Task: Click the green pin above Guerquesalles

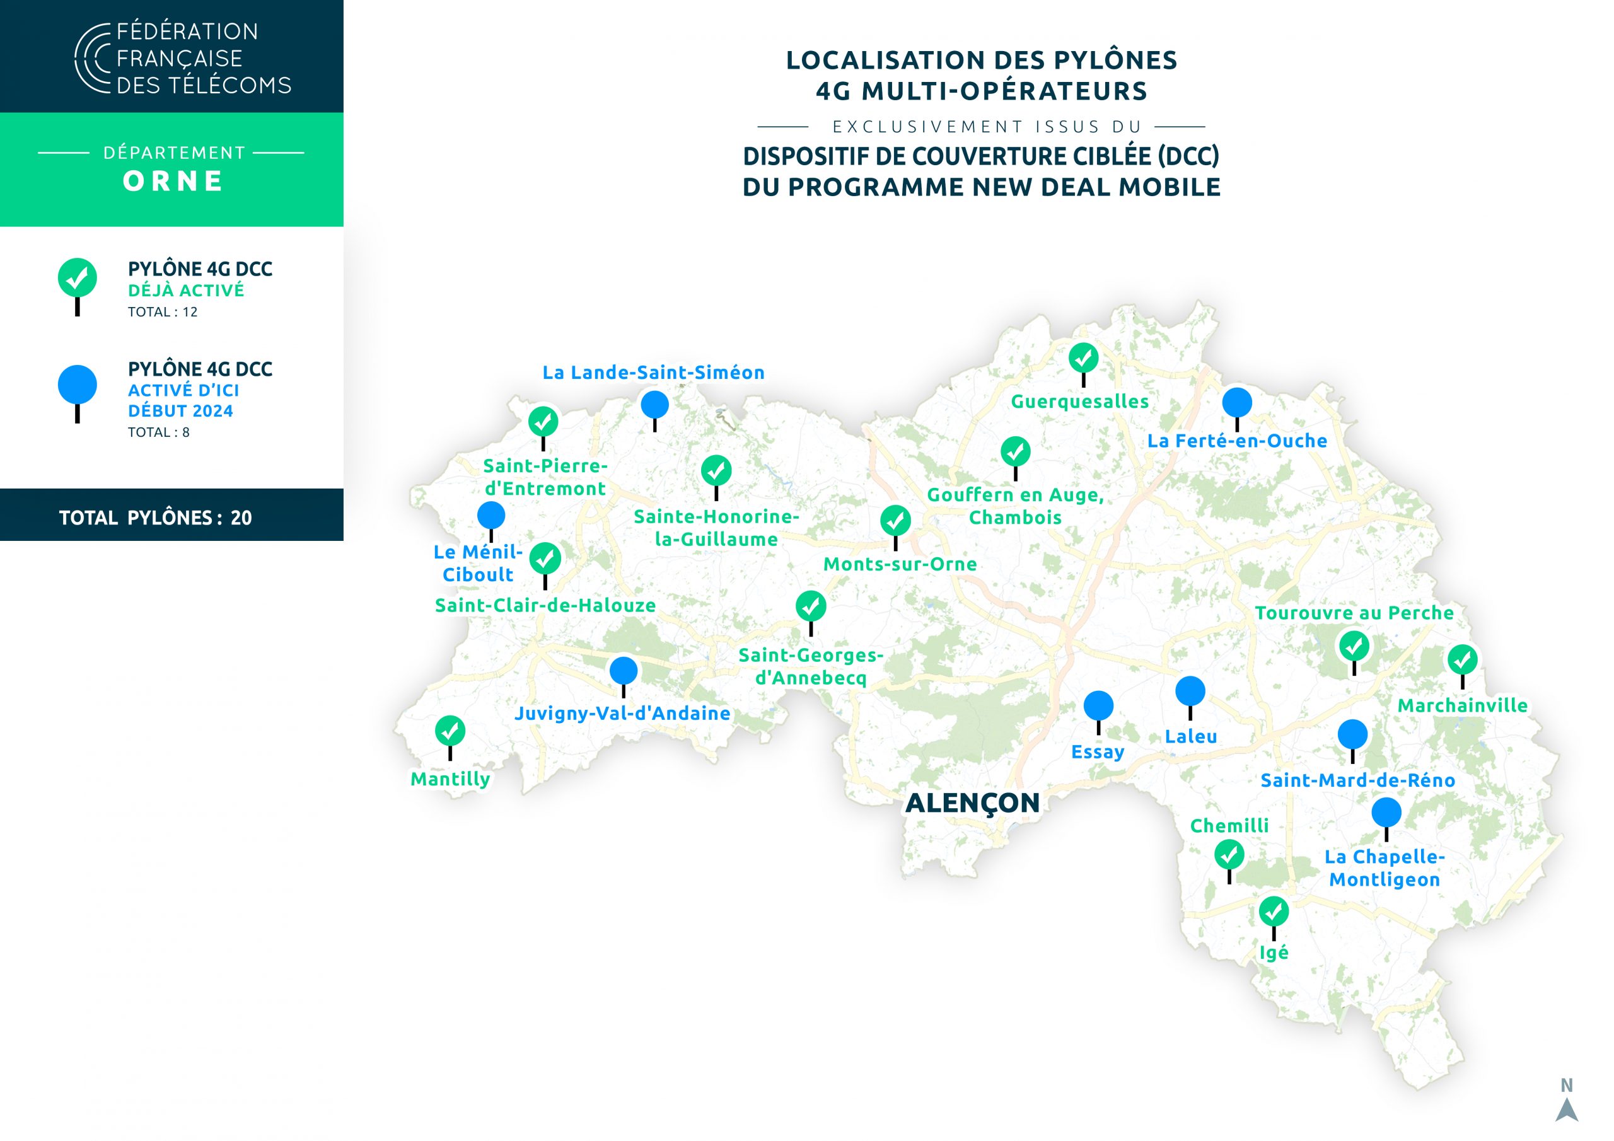Action: 1083,364
